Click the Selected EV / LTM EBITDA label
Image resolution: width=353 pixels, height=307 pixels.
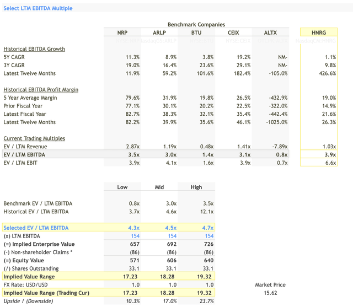click(x=36, y=228)
